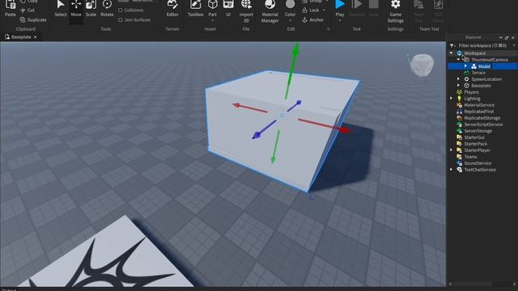The image size is (518, 291).
Task: Select ReplicatedStorage in Explorer
Action: [482, 118]
